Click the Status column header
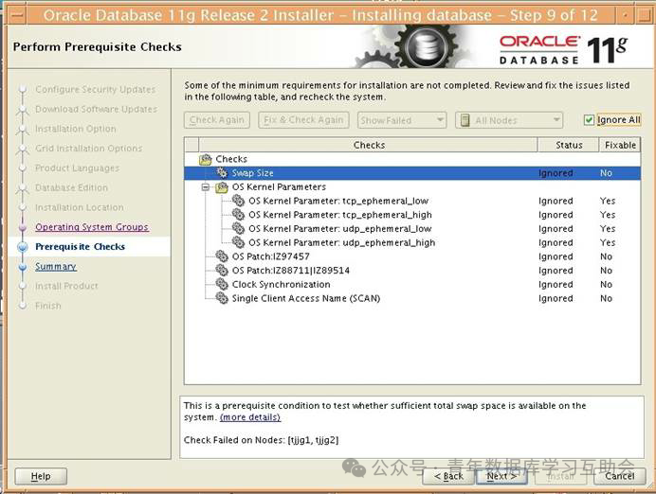Viewport: 656px width, 494px height. point(569,145)
